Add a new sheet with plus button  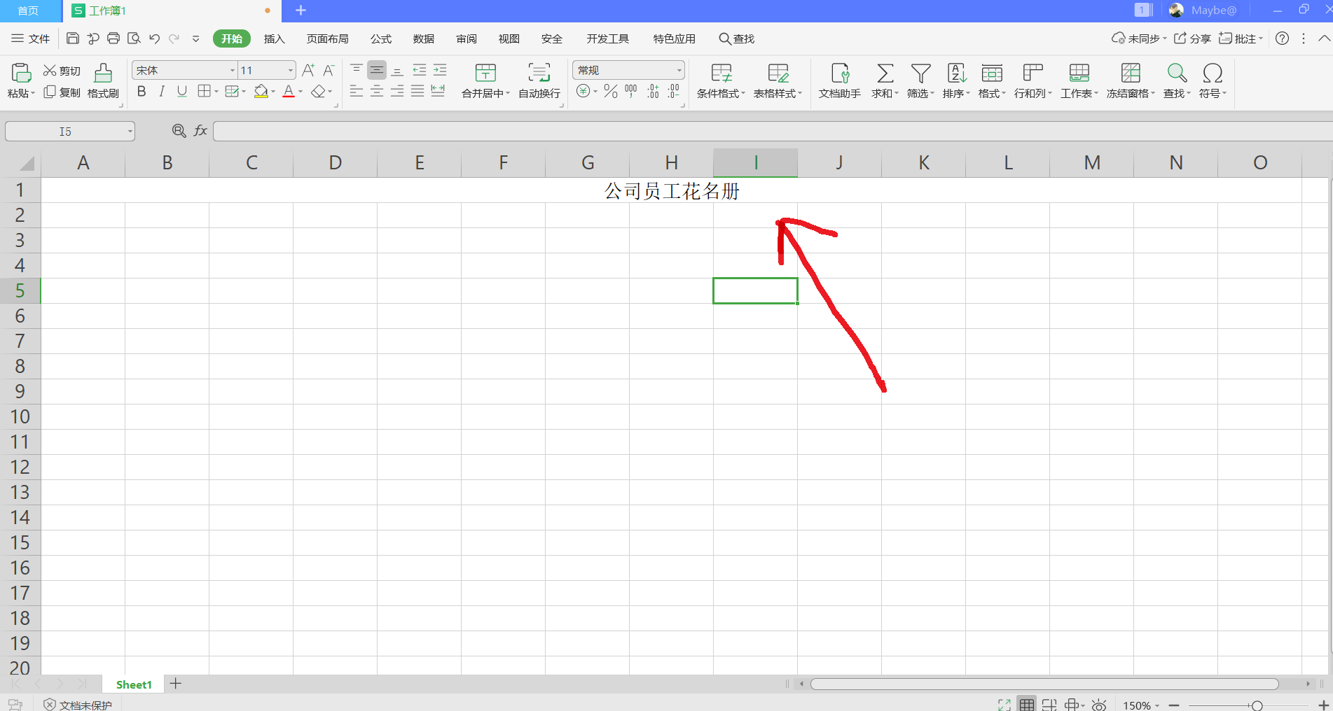click(176, 684)
